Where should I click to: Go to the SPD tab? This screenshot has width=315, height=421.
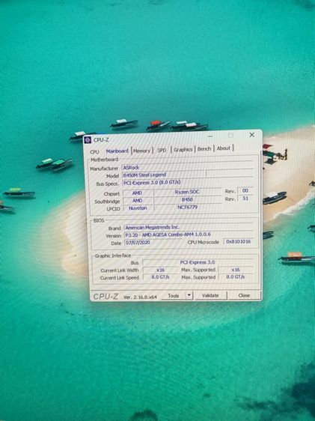(162, 150)
